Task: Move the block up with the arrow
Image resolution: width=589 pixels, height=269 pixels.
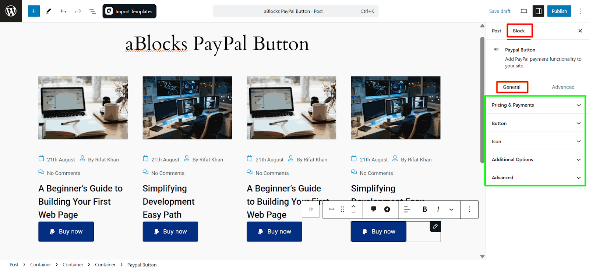Action: [353, 206]
